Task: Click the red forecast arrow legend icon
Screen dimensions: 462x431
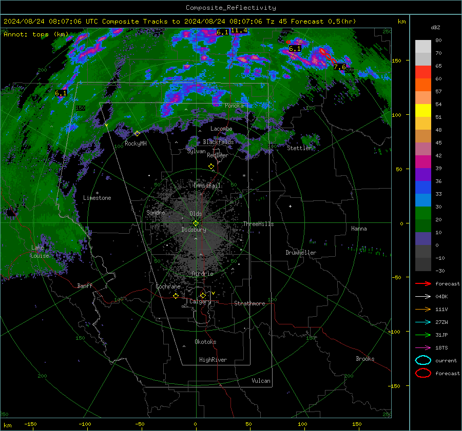Action: [423, 283]
